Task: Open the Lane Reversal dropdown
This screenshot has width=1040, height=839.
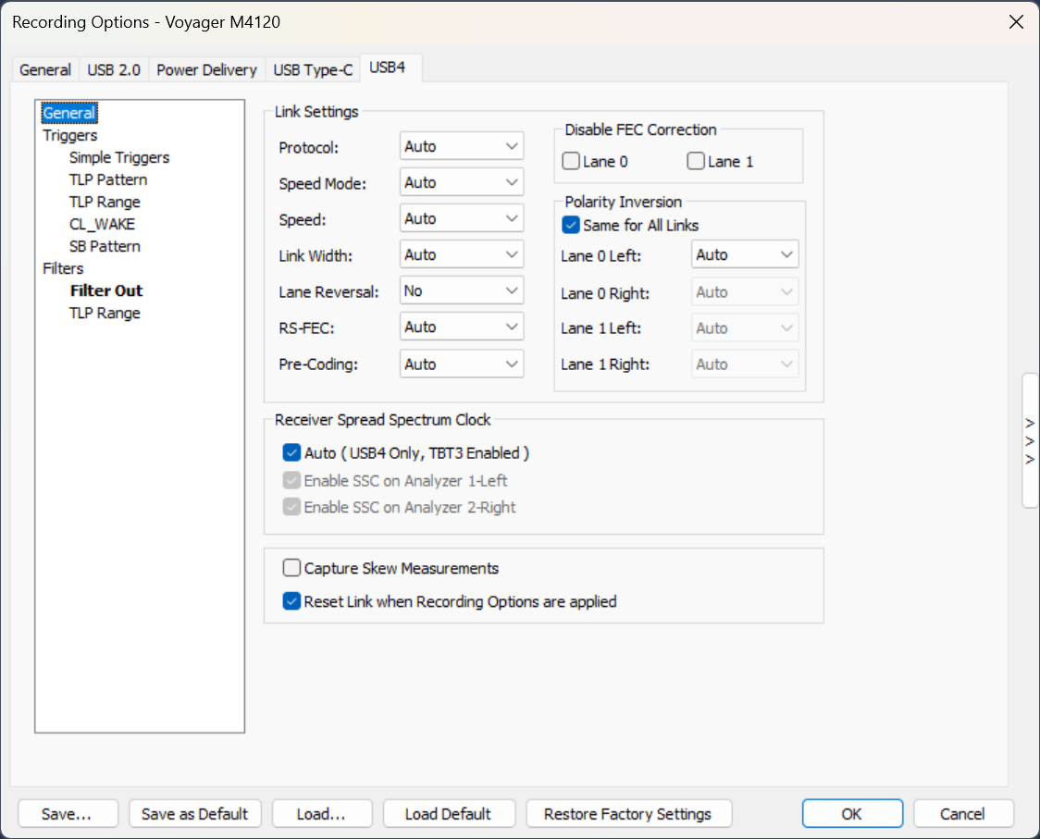Action: pos(462,290)
